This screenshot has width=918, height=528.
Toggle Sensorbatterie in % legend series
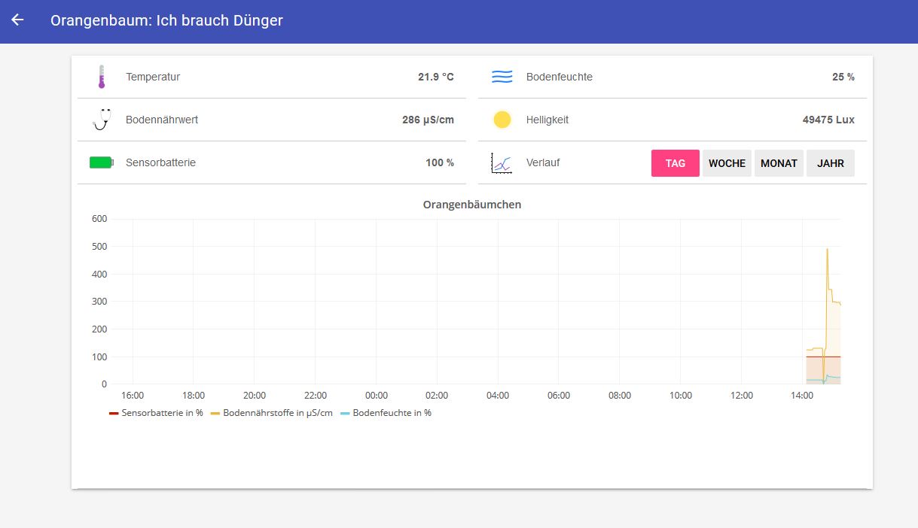point(162,413)
